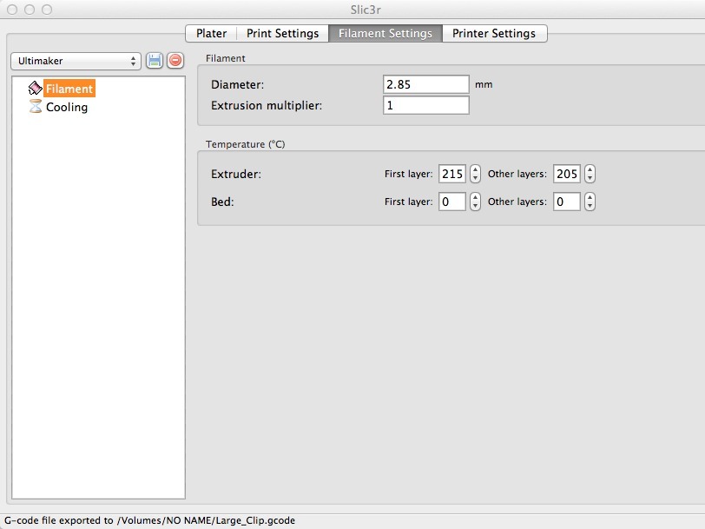Click the window zoom button
The height and width of the screenshot is (529, 705).
pyautogui.click(x=47, y=10)
